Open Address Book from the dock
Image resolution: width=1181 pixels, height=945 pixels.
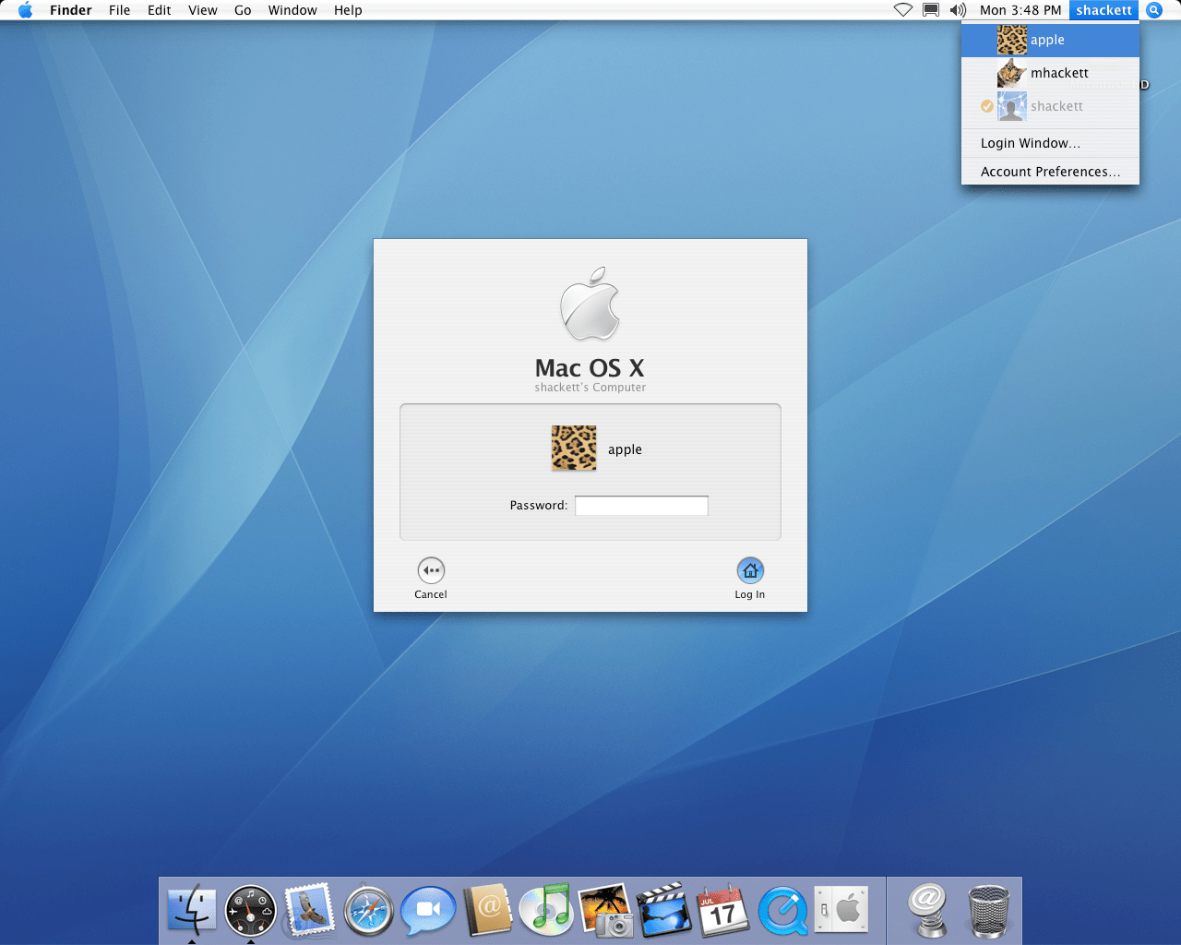click(487, 910)
